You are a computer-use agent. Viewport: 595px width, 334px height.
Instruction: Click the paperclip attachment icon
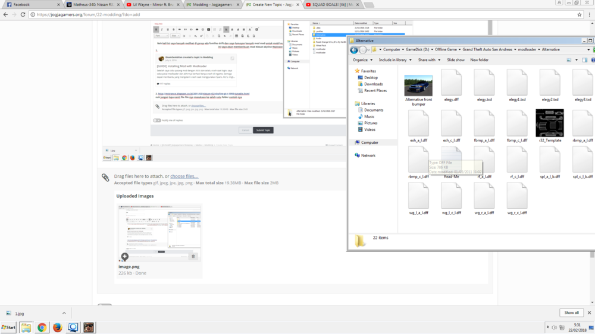105,178
